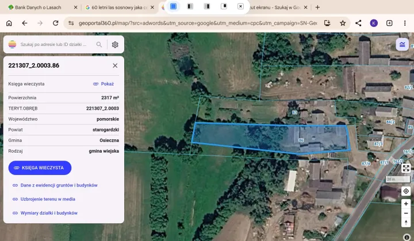Reset map north with compass arrow

pos(406,222)
